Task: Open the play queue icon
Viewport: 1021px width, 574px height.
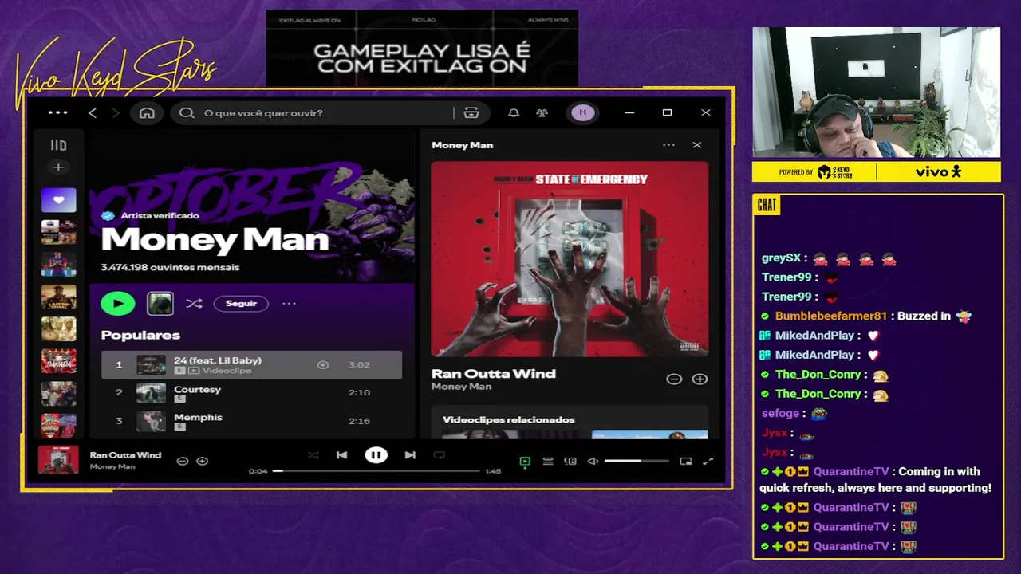Action: pos(548,461)
